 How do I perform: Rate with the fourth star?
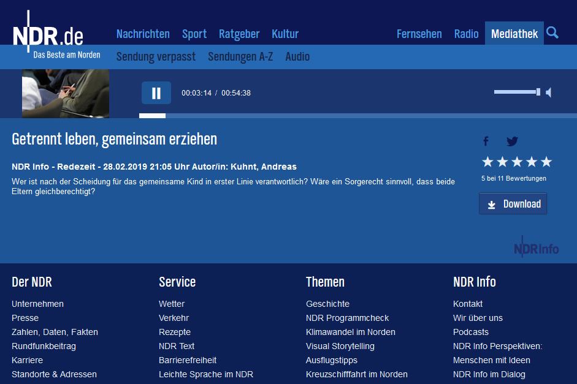tap(532, 161)
